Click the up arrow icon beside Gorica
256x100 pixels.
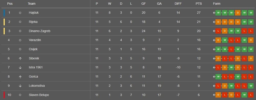click(20, 77)
